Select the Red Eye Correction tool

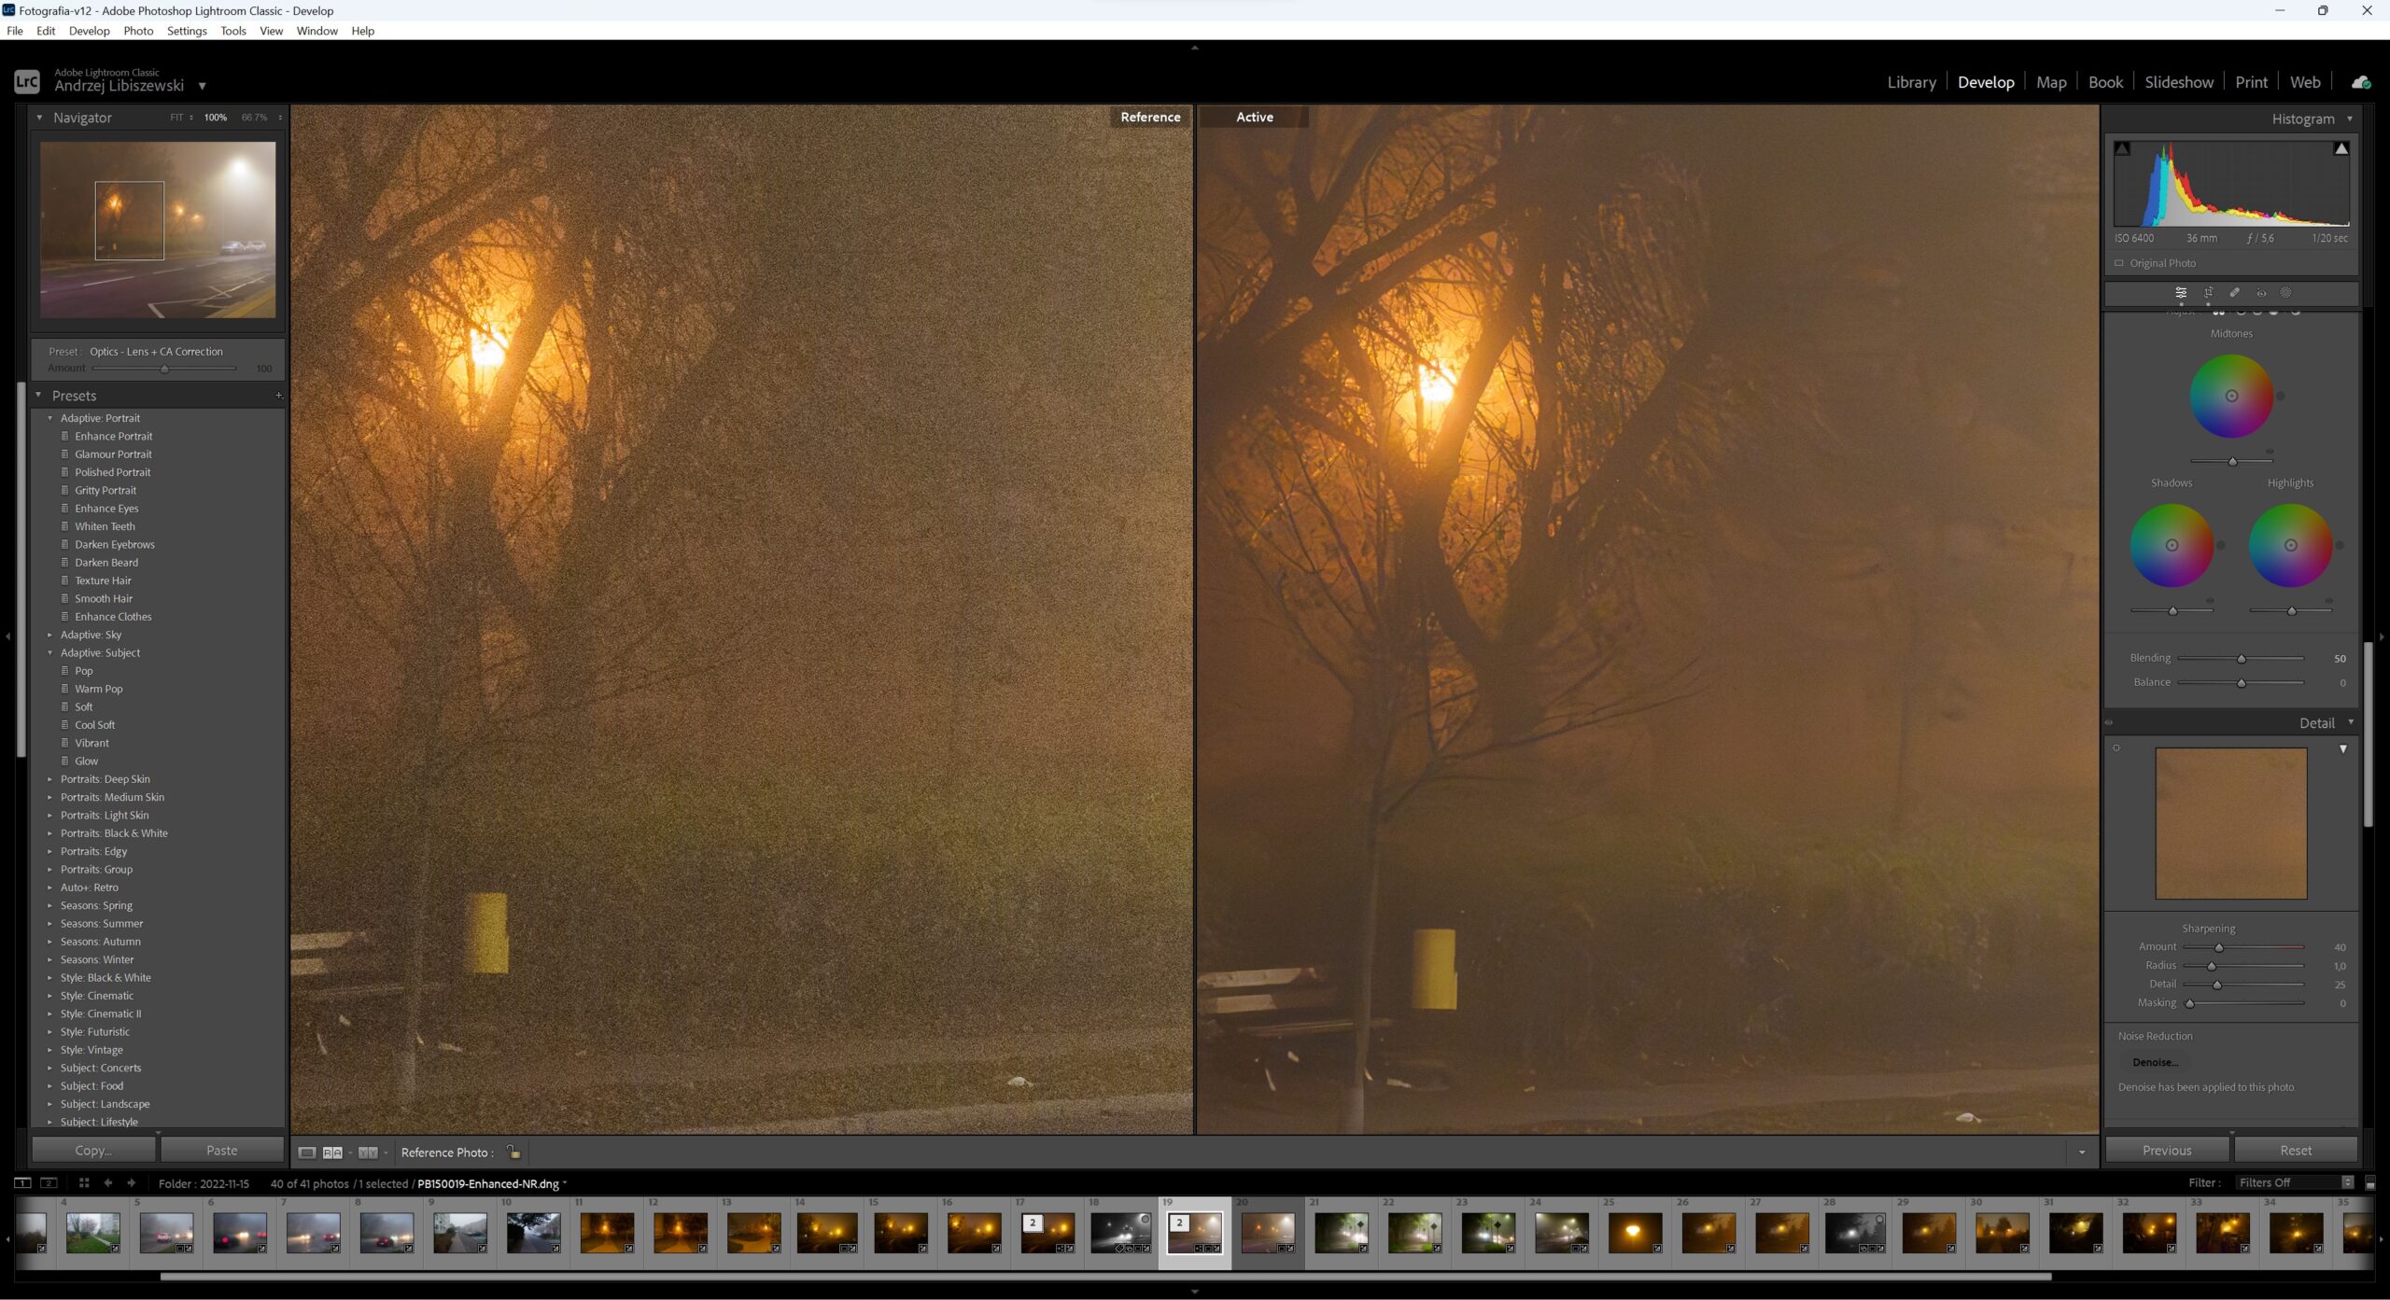point(2261,293)
